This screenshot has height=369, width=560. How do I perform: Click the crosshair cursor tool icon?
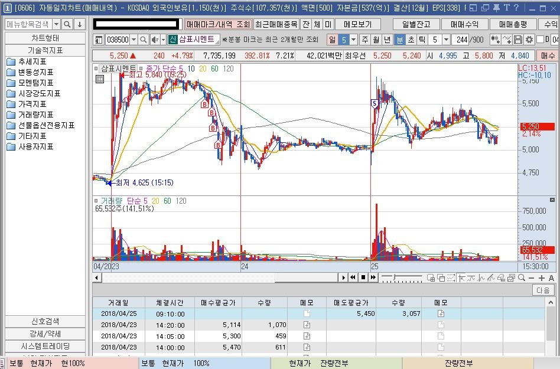(x=461, y=277)
